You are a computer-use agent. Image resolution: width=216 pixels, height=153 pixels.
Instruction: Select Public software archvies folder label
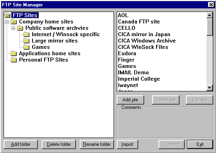tap(57, 28)
